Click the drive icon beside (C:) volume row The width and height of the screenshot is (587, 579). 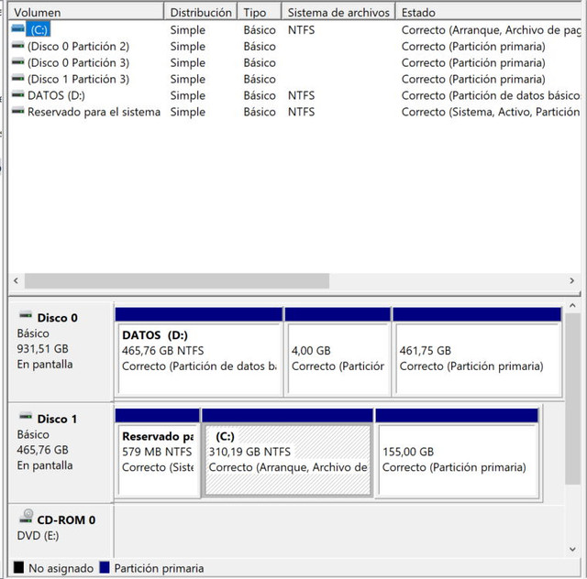pos(18,28)
